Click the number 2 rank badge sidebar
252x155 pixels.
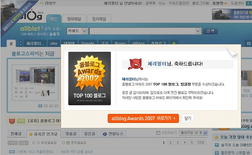tap(217, 153)
